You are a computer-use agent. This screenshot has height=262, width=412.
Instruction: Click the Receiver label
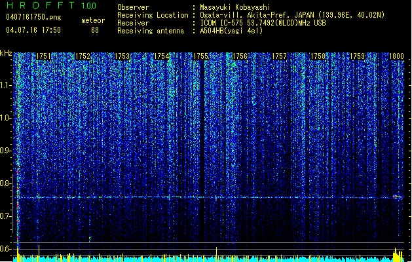[x=133, y=23]
